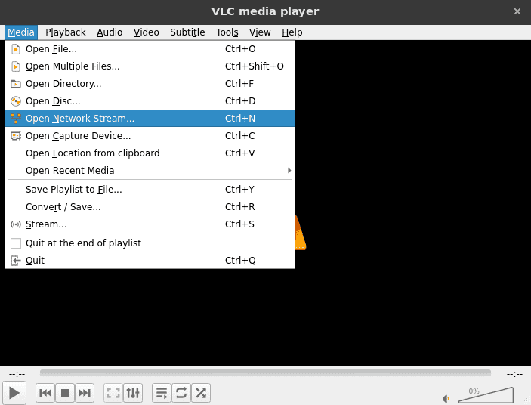
Task: Toggle fullscreen video mode
Action: (x=113, y=393)
